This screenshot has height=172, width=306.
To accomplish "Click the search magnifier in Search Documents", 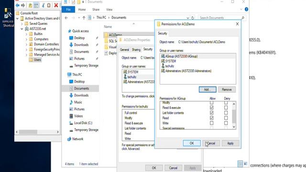I will click(243, 18).
